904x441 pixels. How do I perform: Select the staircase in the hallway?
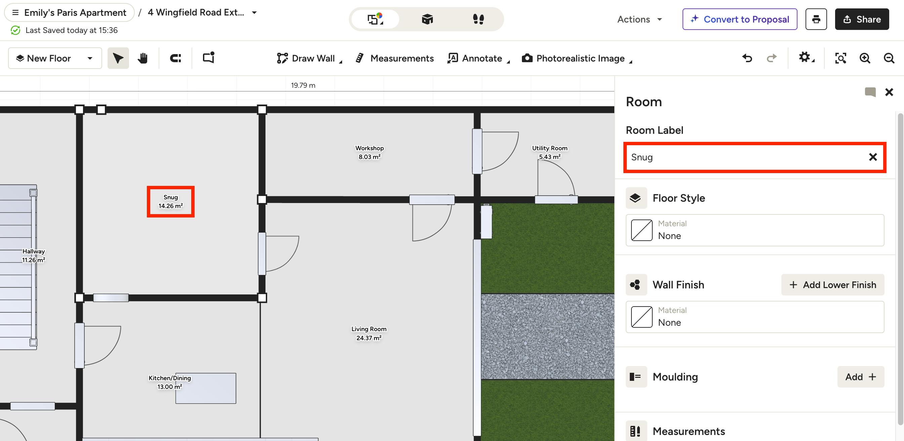tap(17, 267)
